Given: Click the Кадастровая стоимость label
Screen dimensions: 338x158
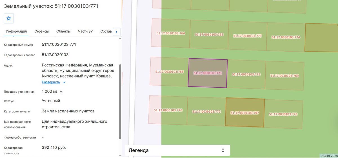Looking at the screenshot, I should 13,150.
